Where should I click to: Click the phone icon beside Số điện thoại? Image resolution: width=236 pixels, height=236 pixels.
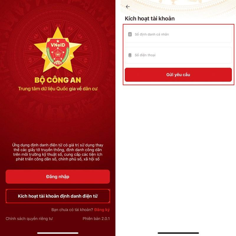pos(130,55)
